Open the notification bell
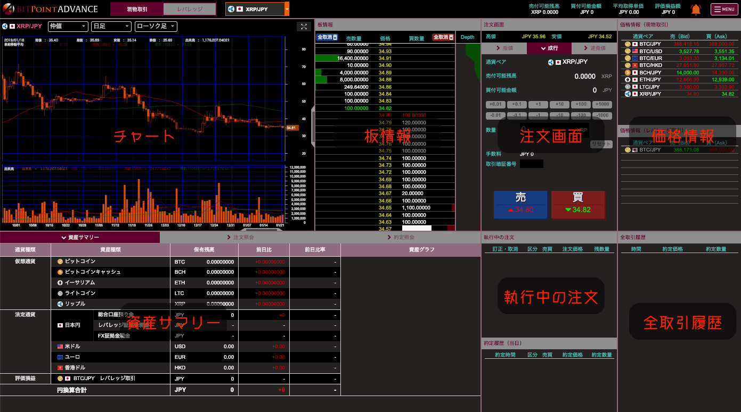 click(x=696, y=9)
